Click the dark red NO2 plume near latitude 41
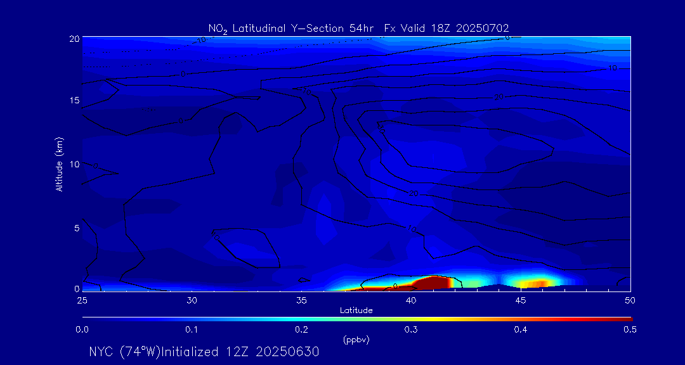 pyautogui.click(x=433, y=283)
